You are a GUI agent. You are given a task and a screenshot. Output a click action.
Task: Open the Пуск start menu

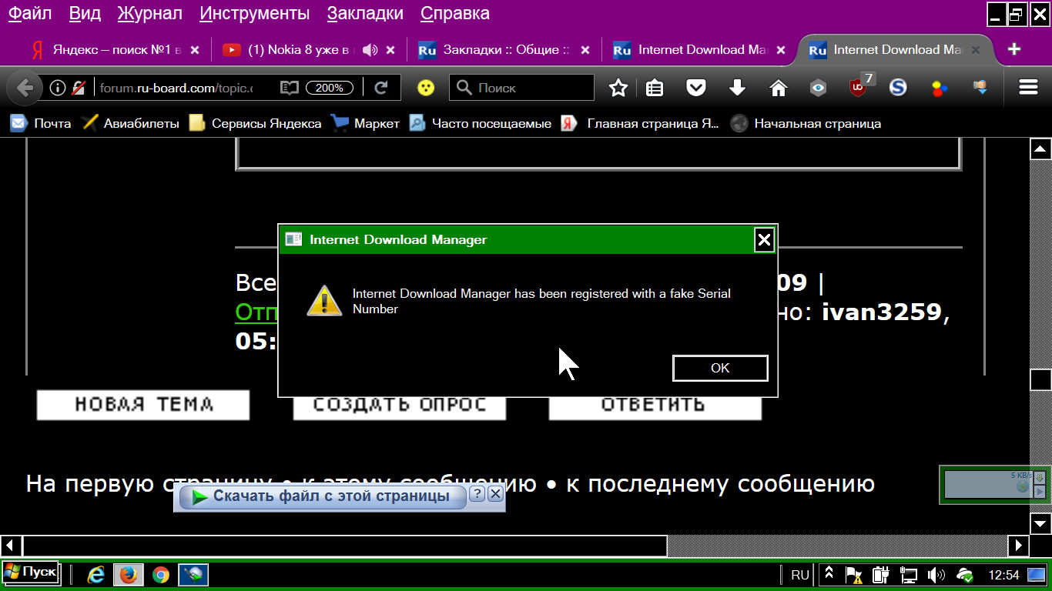pos(30,573)
